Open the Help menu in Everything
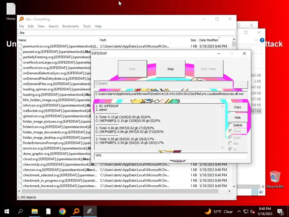The height and width of the screenshot is (217, 289). coord(98,26)
